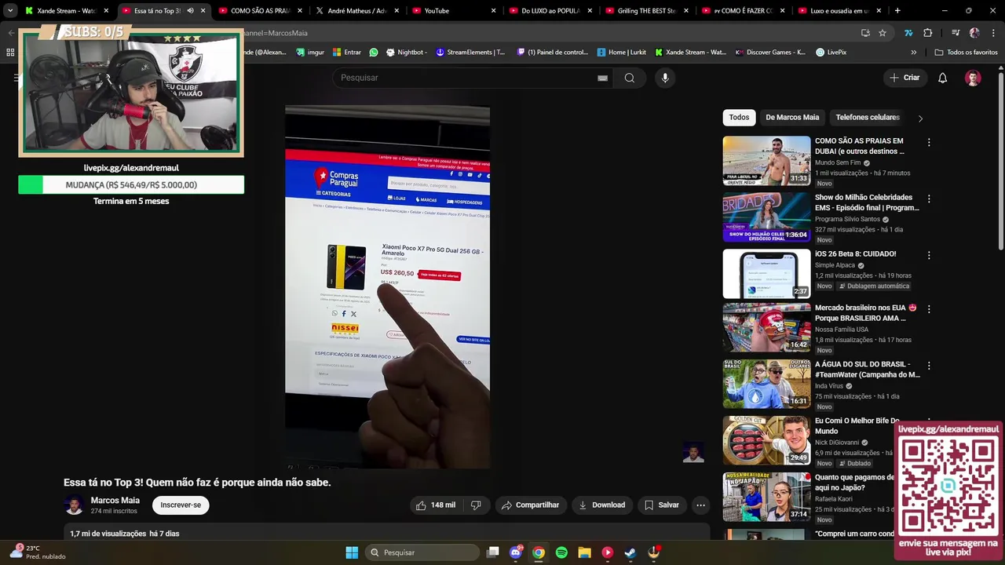Open imgur bookmark
This screenshot has width=1005, height=565.
click(x=310, y=53)
